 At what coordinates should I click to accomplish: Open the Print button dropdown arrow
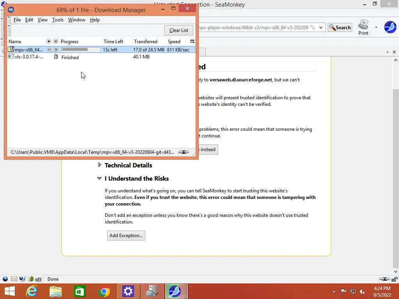click(x=376, y=27)
